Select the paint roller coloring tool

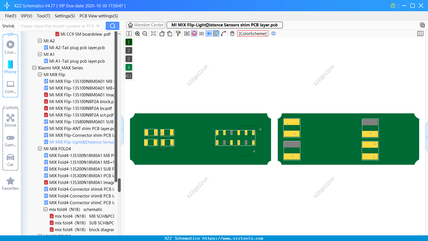click(178, 33)
